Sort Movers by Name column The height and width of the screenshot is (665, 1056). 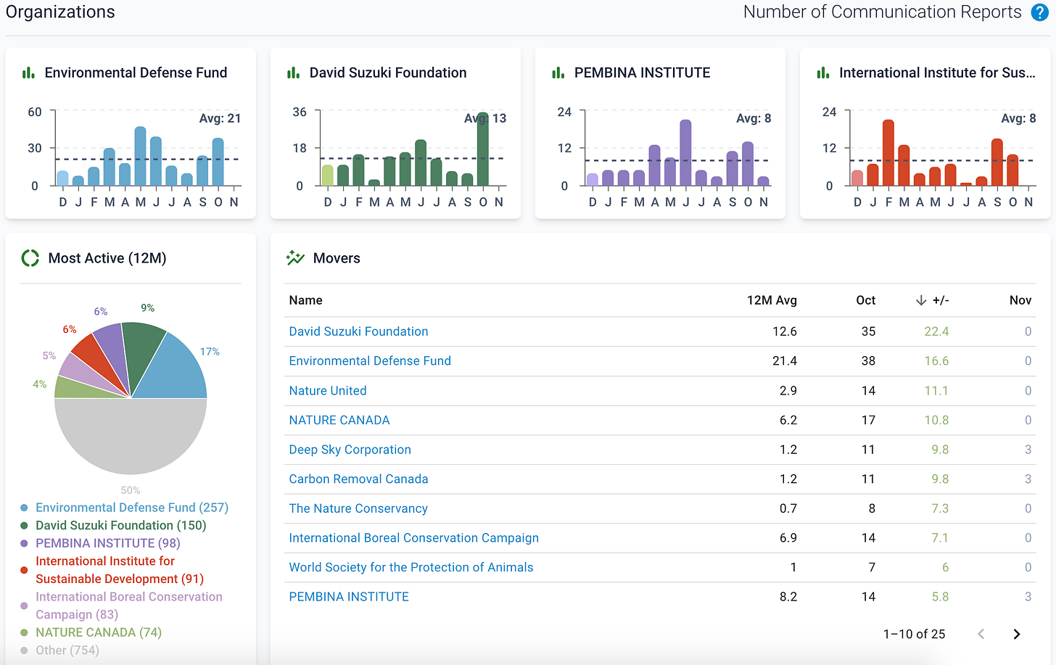click(305, 300)
